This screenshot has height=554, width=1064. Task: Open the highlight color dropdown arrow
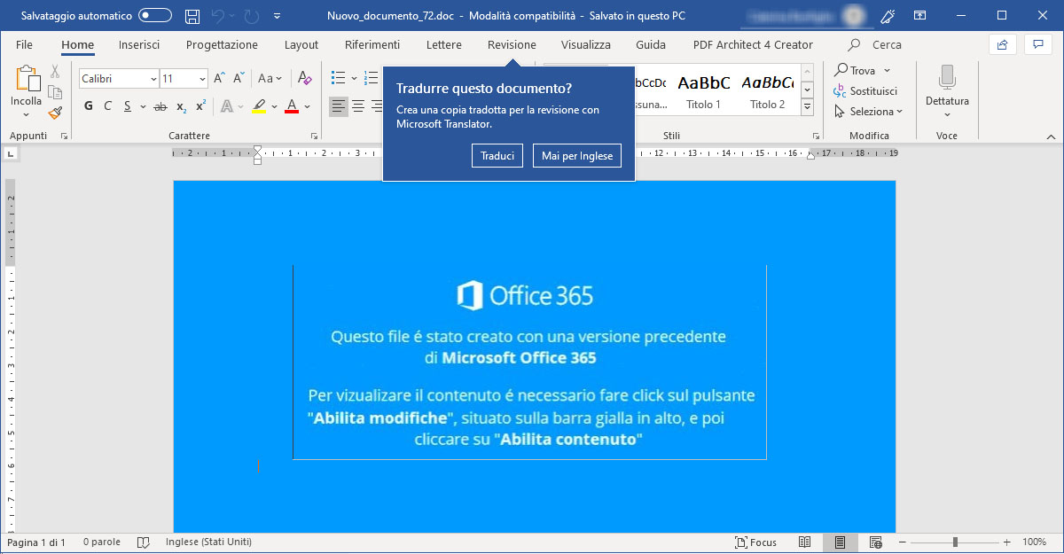274,106
